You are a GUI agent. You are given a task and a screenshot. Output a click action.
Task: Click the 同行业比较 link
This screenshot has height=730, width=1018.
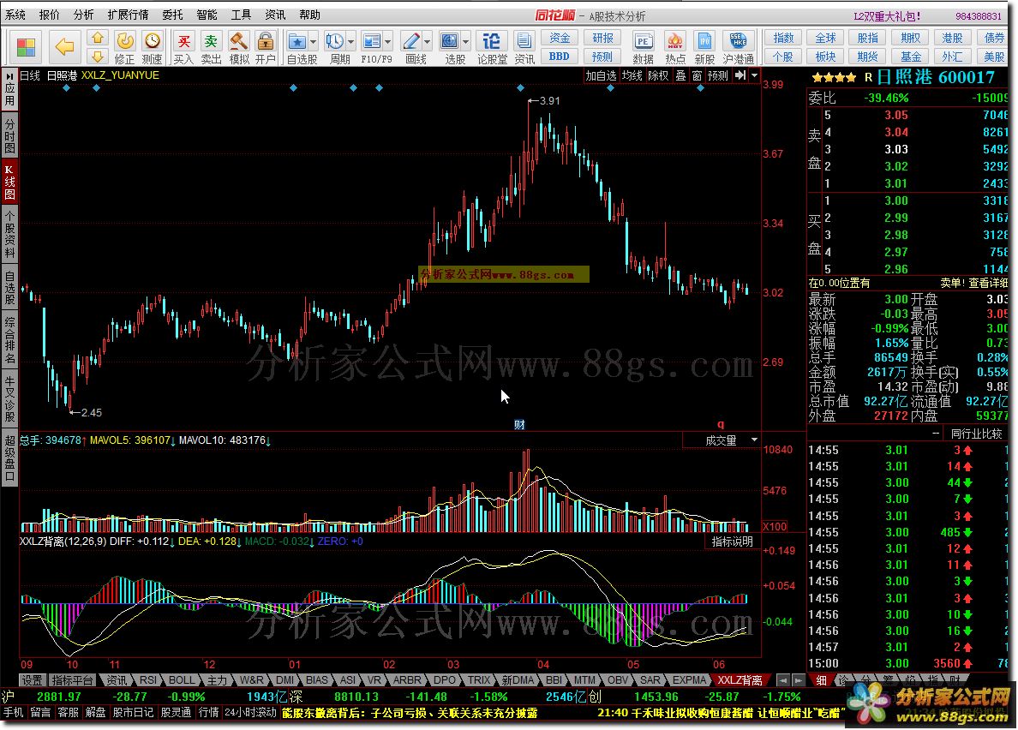point(977,434)
